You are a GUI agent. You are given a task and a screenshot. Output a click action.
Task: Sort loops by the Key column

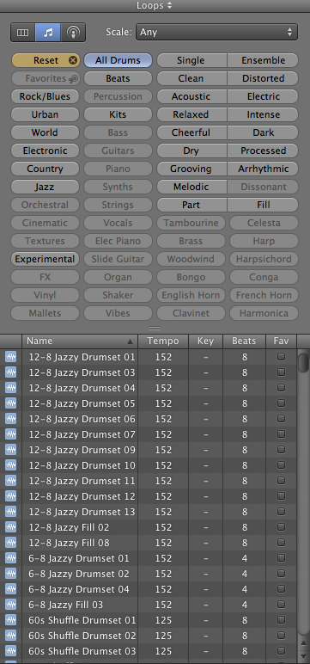pos(205,341)
